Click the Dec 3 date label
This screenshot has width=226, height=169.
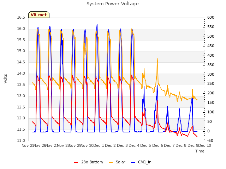122,146
